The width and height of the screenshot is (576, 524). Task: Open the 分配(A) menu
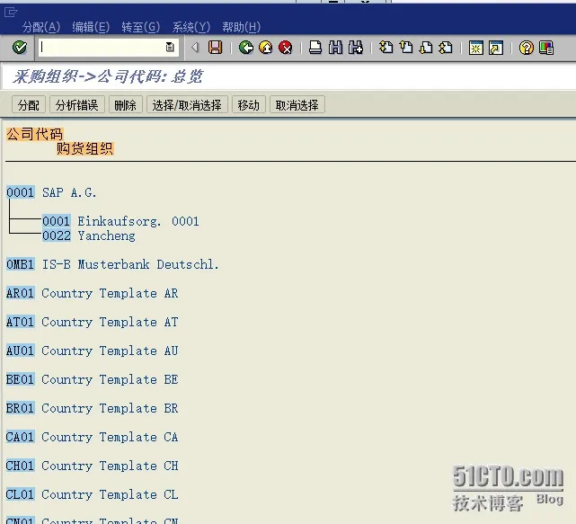41,27
